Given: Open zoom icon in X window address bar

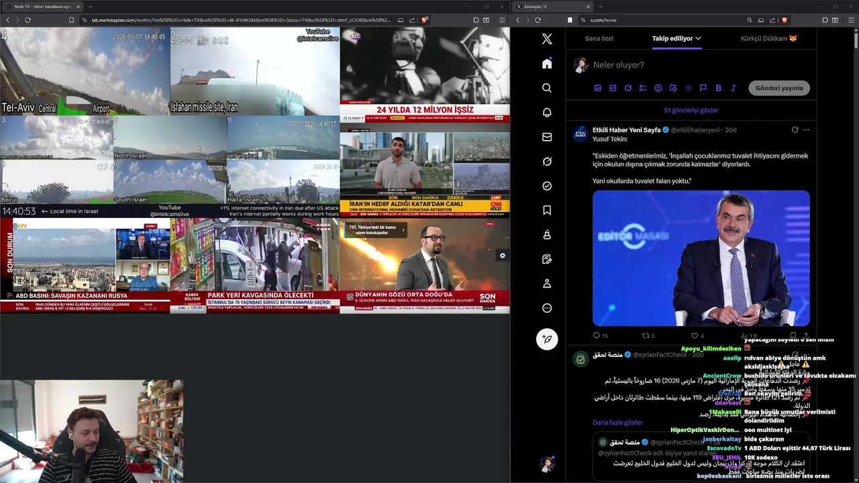Looking at the screenshot, I should click(750, 20).
